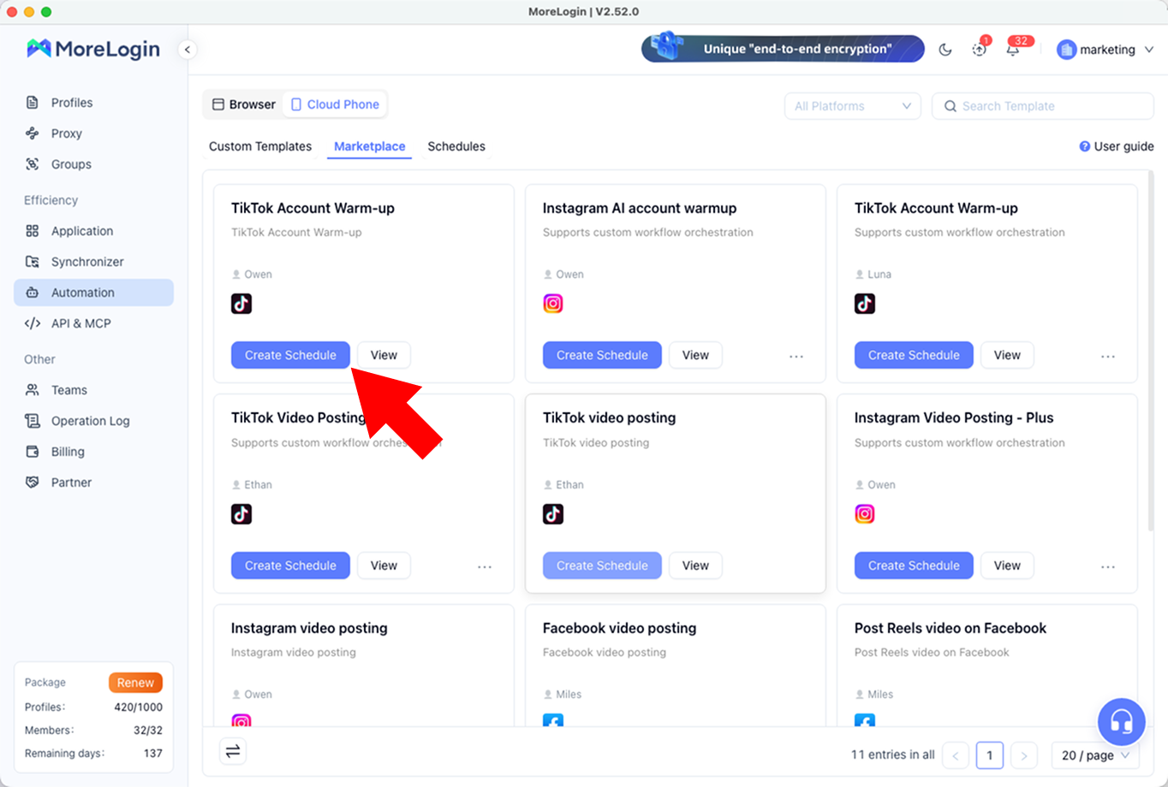Switch to the Schedules tab

(x=456, y=146)
